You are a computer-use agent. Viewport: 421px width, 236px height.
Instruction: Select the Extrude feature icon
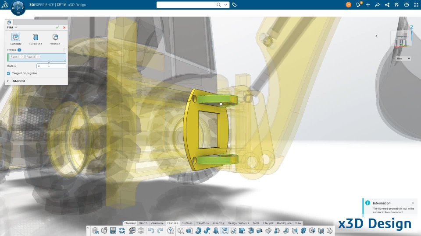pos(189,231)
